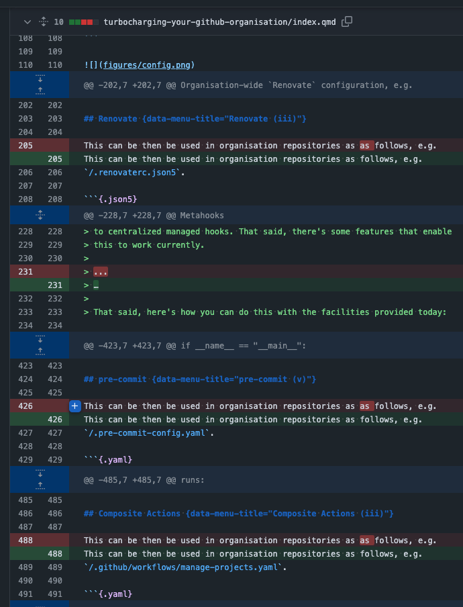Select added line number 488

[x=54, y=554]
